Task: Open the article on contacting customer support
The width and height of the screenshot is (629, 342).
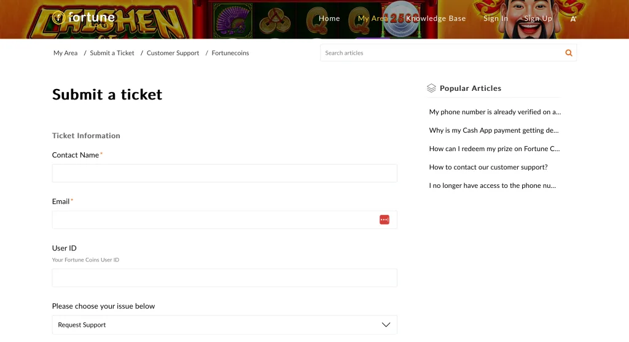Action: tap(488, 167)
